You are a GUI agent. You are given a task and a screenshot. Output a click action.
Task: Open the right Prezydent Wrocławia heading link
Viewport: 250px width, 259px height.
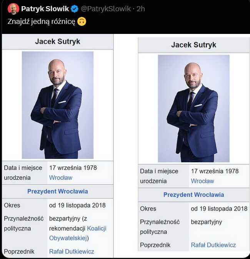(x=193, y=195)
